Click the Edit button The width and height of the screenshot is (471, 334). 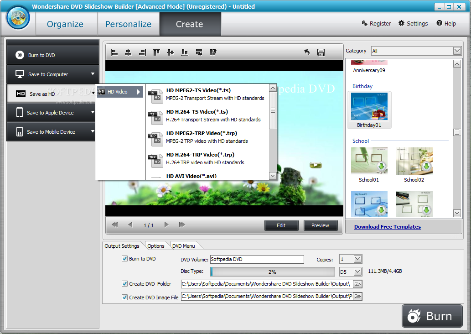tap(281, 225)
